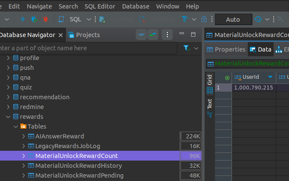Expand the AIAnswerReward table node
The height and width of the screenshot is (181, 289).
coord(23,136)
